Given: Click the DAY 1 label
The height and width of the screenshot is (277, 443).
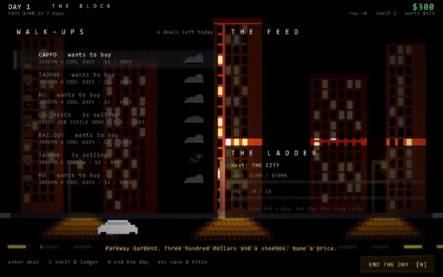Looking at the screenshot, I should (x=19, y=7).
